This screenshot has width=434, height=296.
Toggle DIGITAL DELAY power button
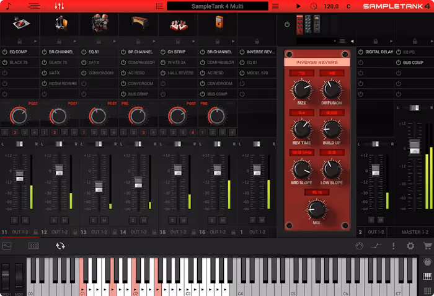(x=361, y=52)
